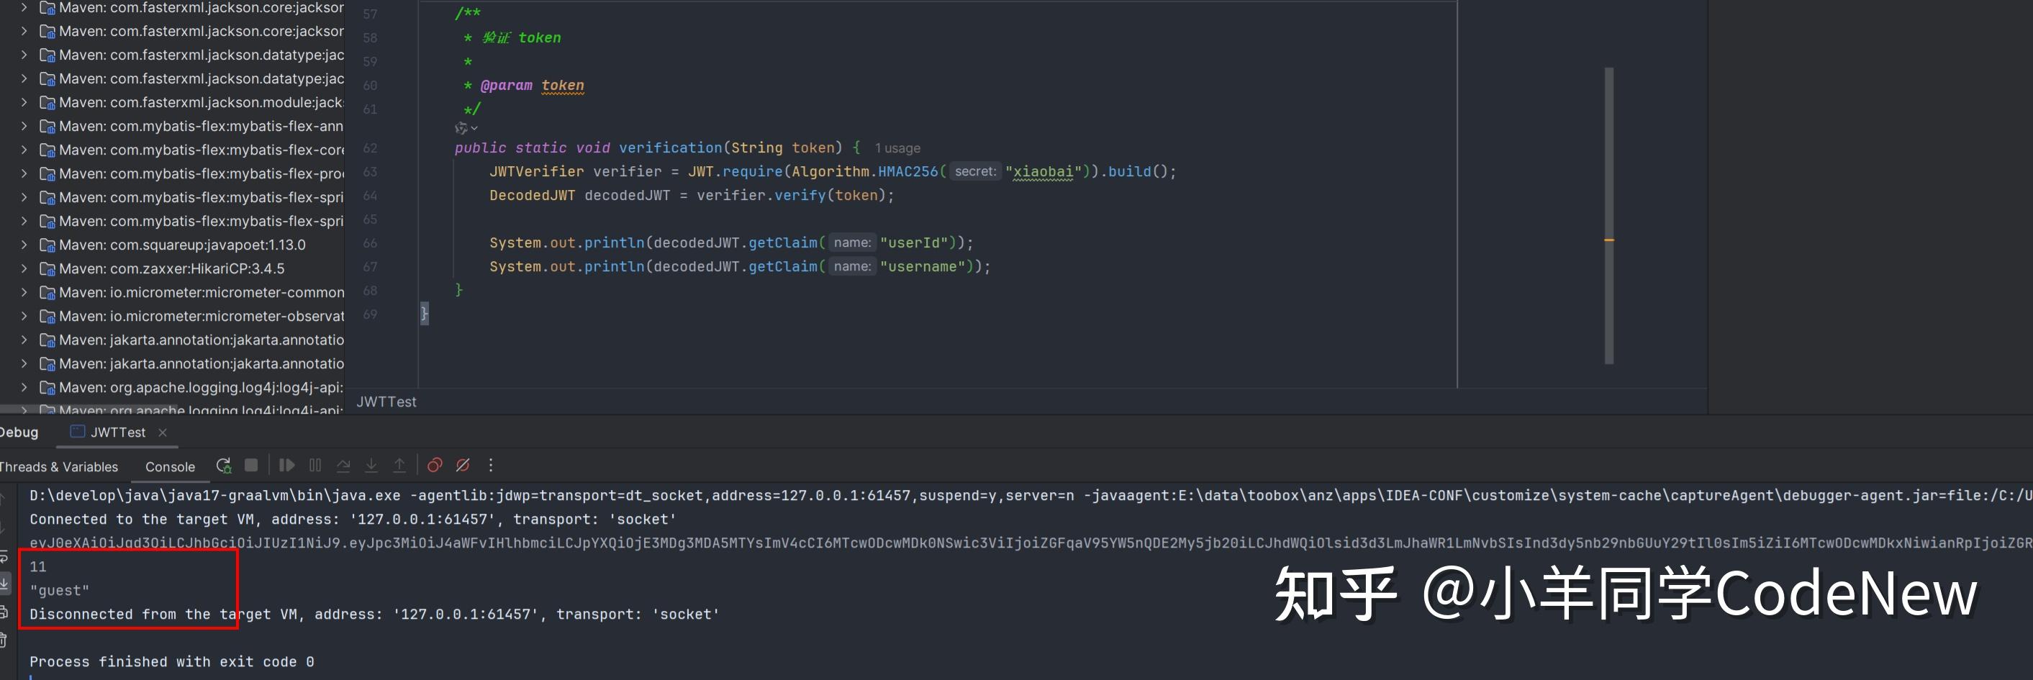Open the View Breakpoints dialog

point(434,466)
